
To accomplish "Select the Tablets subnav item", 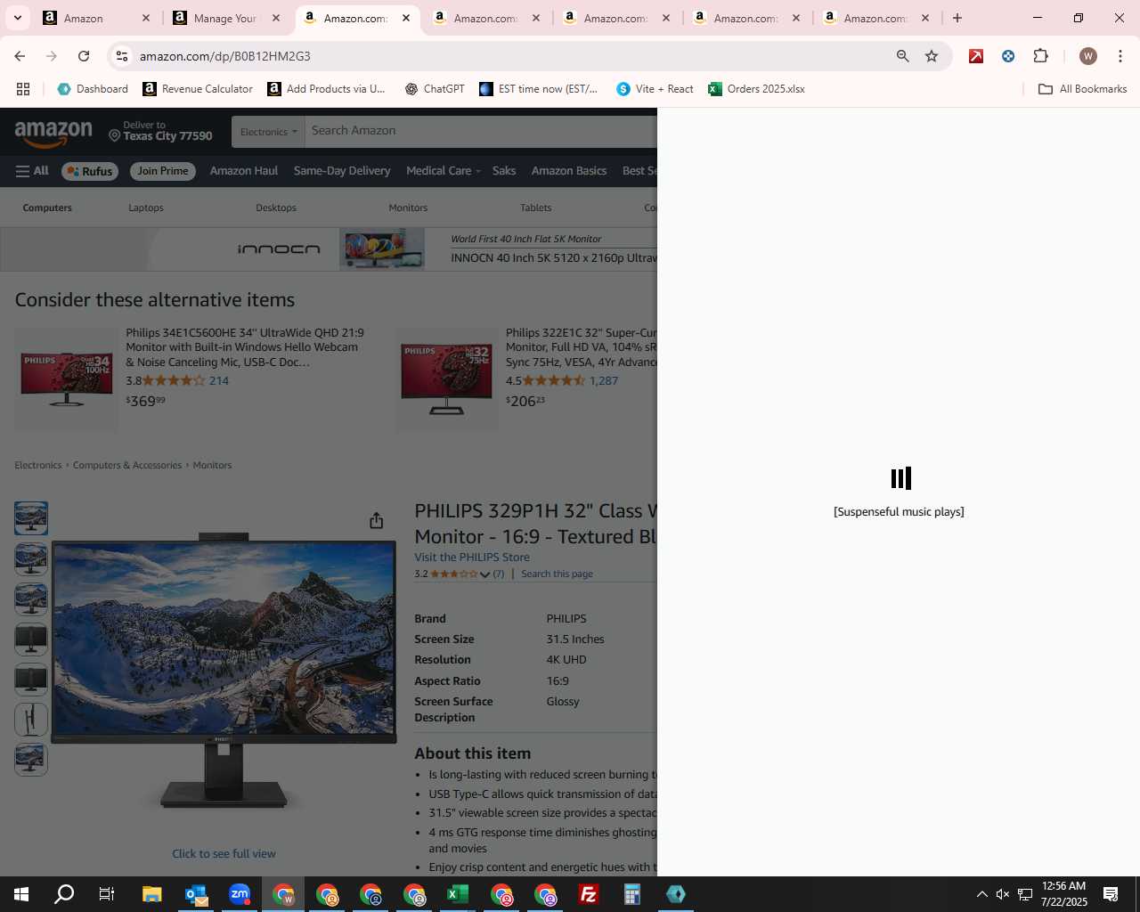I will 536,208.
